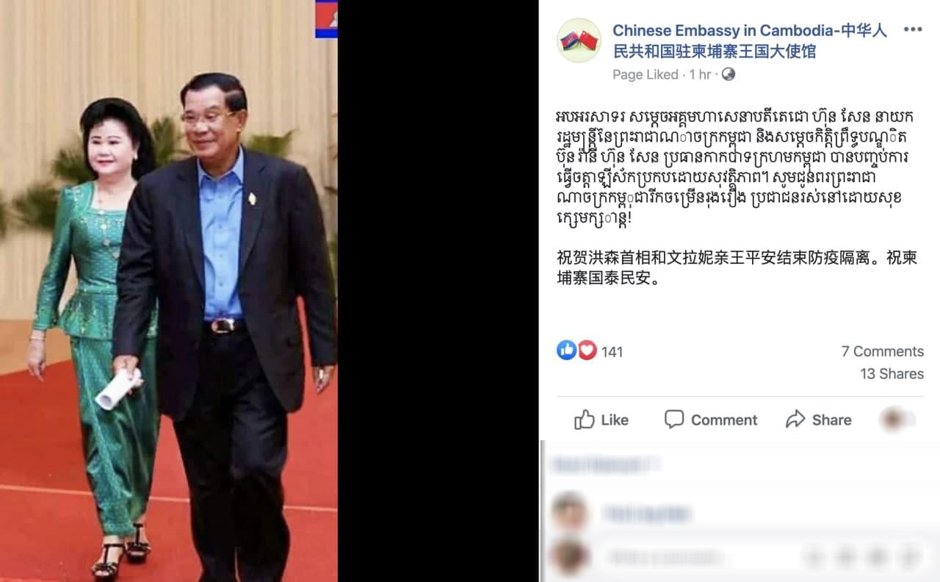
Task: Click the Share button
Action: tap(818, 420)
